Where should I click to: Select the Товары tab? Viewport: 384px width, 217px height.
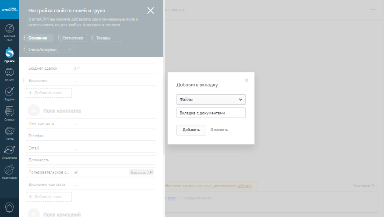coord(107,38)
